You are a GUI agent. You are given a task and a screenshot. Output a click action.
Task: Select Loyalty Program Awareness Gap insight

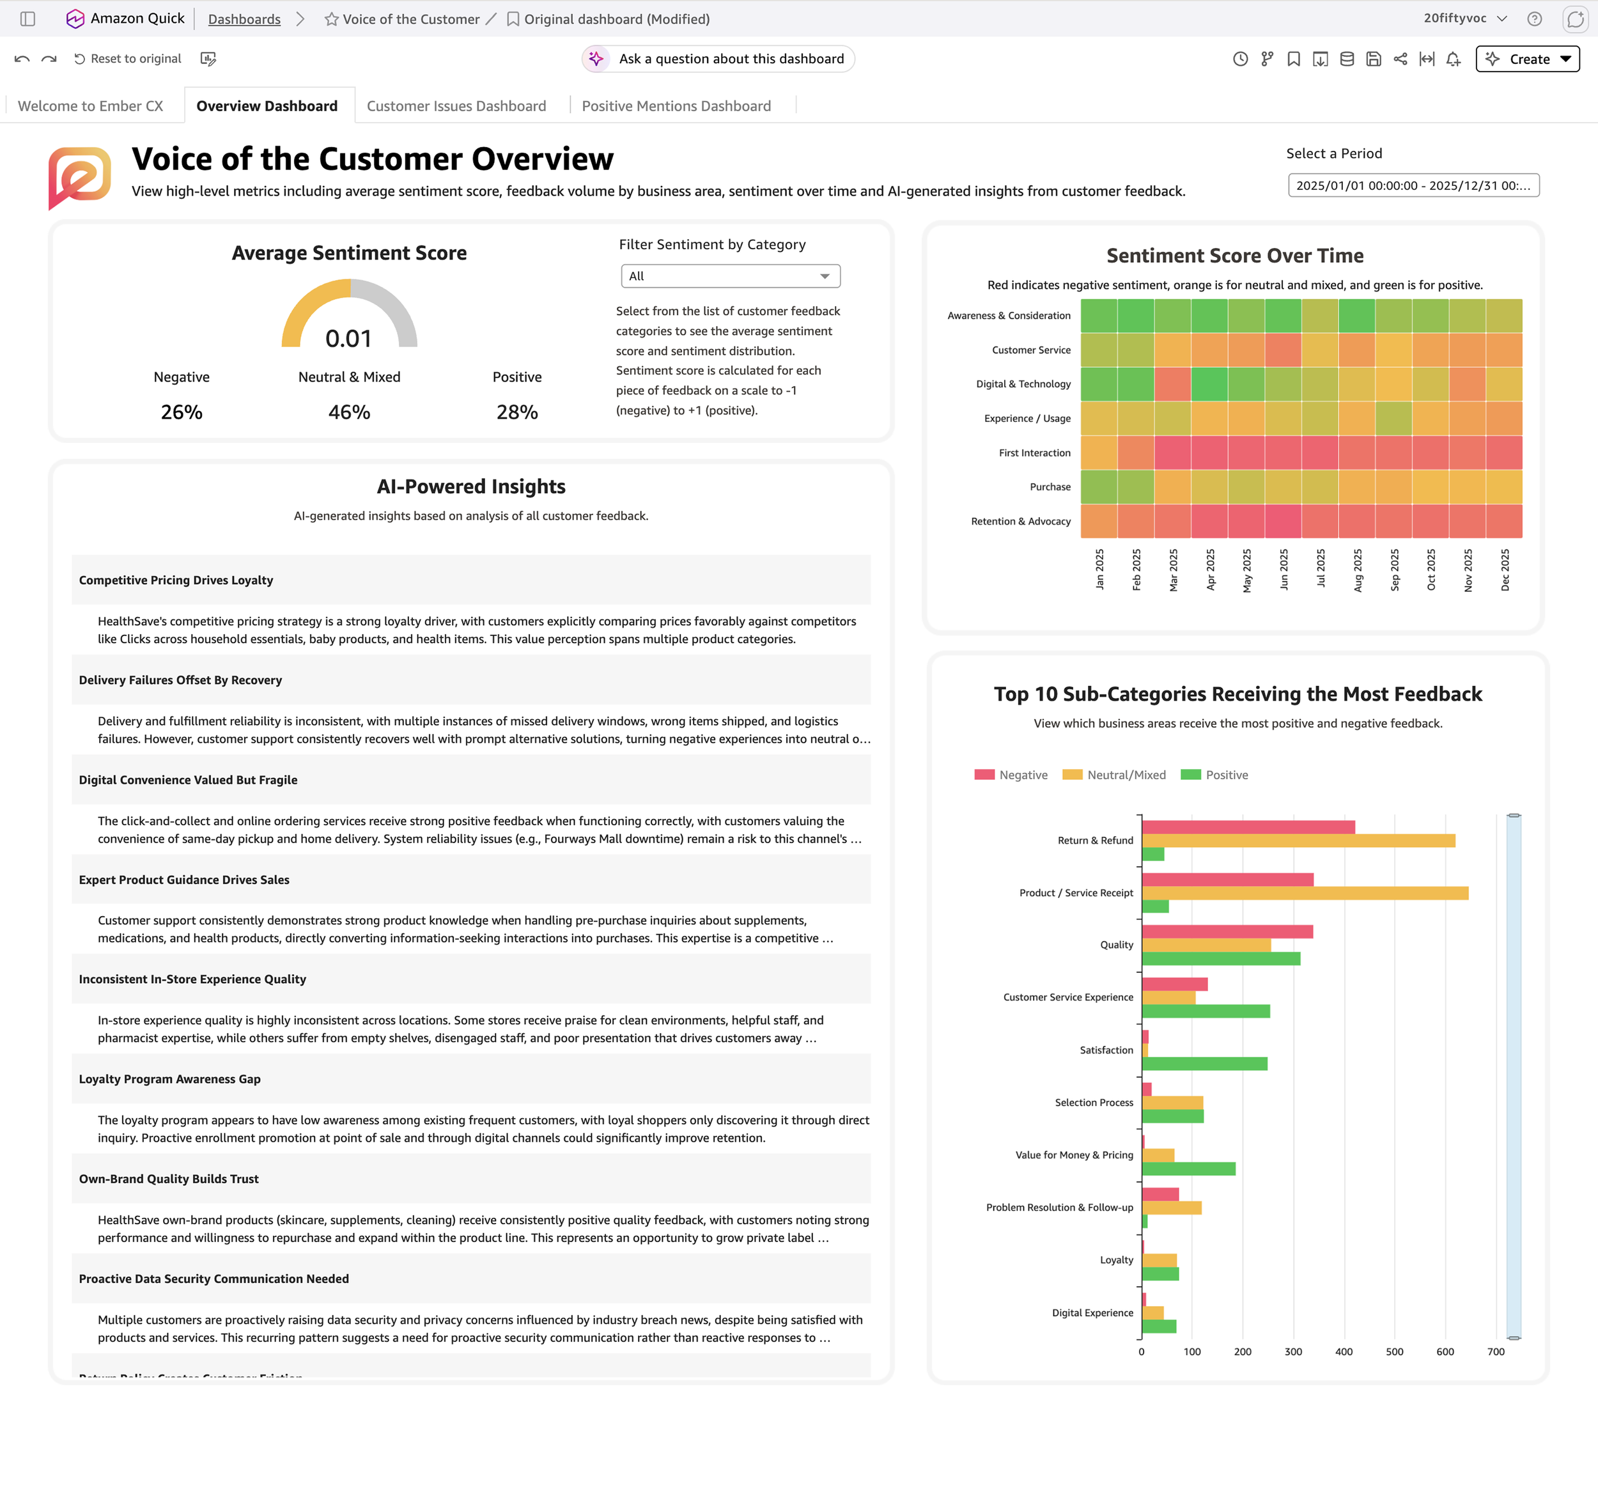tap(471, 1079)
